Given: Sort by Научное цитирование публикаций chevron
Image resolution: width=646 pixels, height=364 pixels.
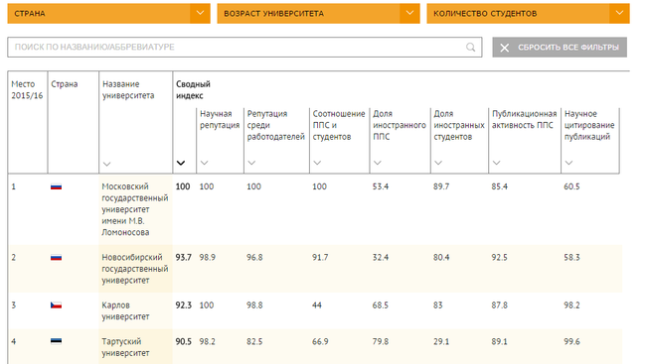Looking at the screenshot, I should pos(568,163).
